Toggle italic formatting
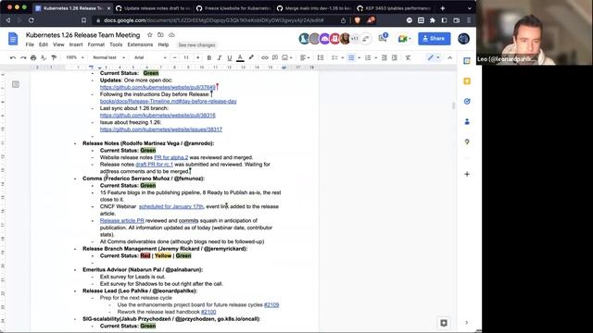 click(x=219, y=57)
